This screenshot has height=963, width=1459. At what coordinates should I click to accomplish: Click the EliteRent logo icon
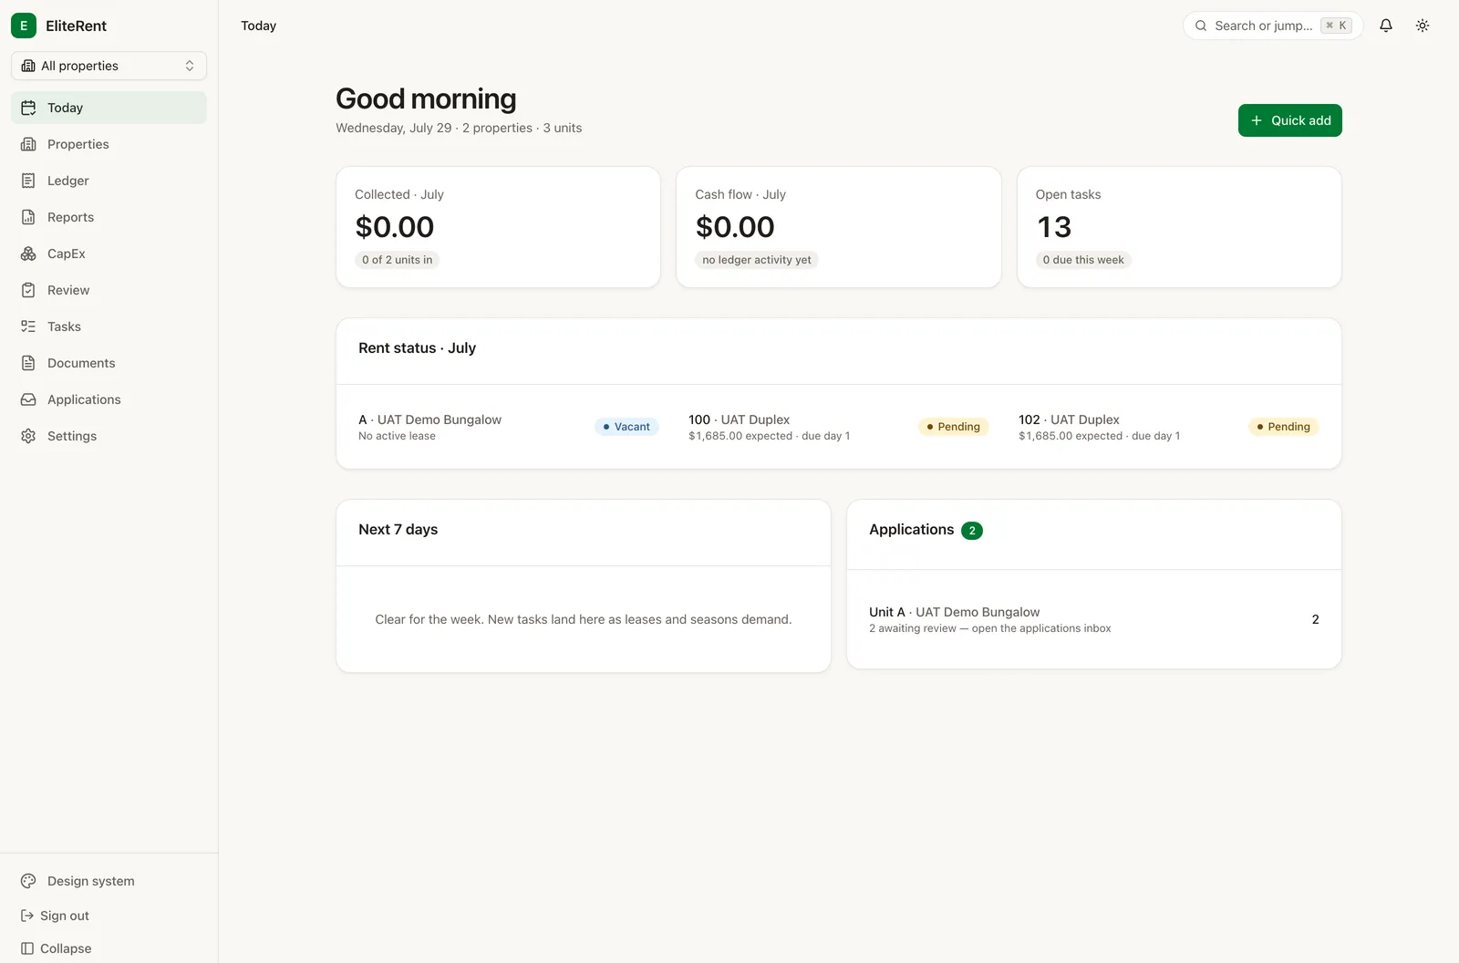tap(24, 26)
